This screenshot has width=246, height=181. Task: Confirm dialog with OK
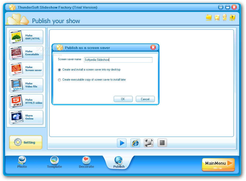[x=123, y=99]
